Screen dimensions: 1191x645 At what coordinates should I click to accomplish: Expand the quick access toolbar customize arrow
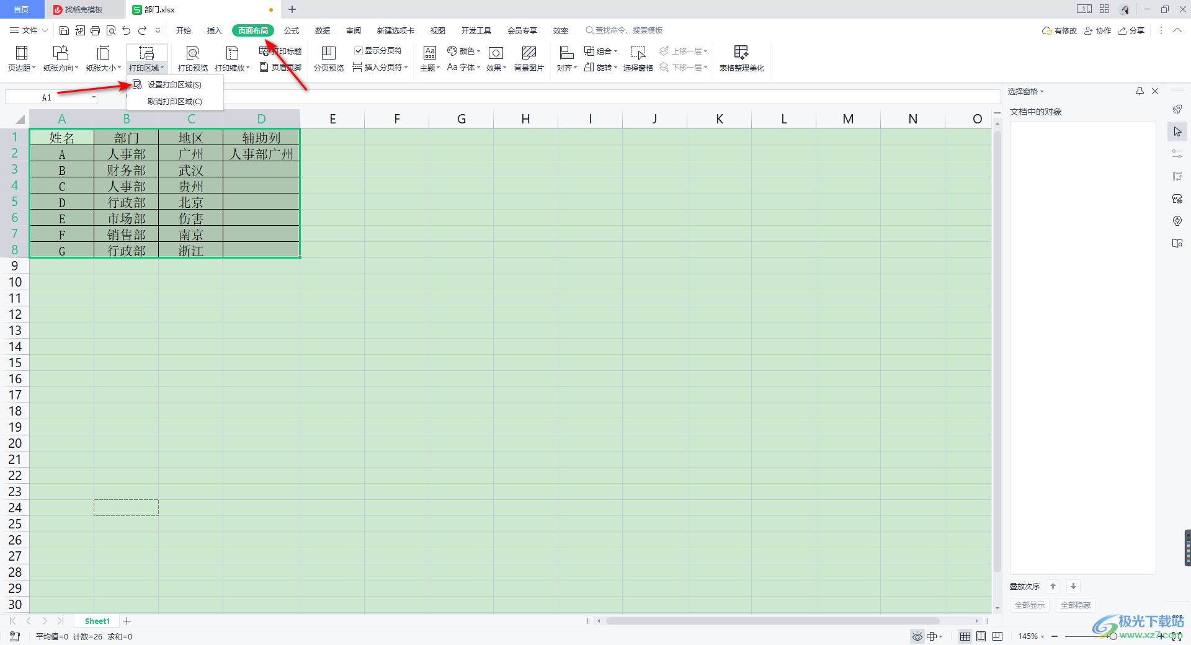[158, 30]
